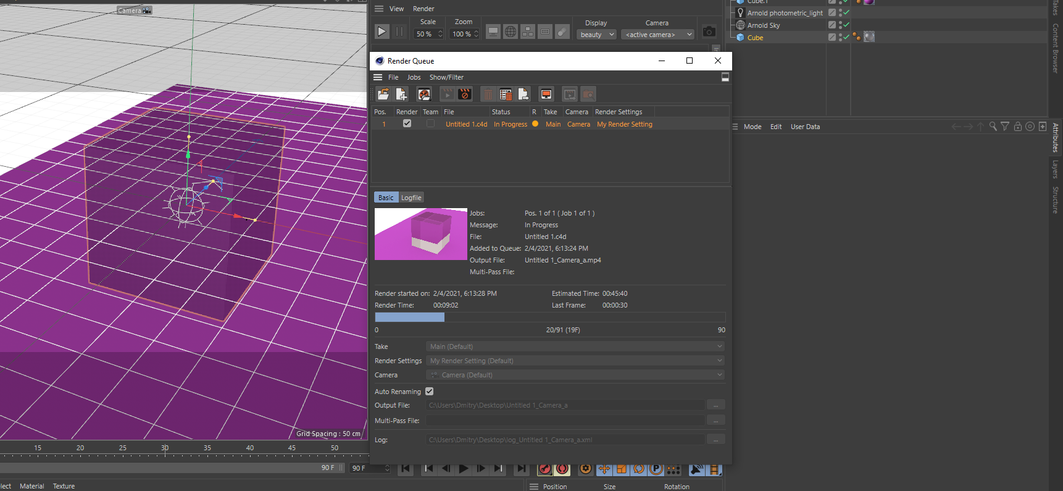Start the IPR render play button
Viewport: 1063px width, 491px height.
tap(382, 31)
